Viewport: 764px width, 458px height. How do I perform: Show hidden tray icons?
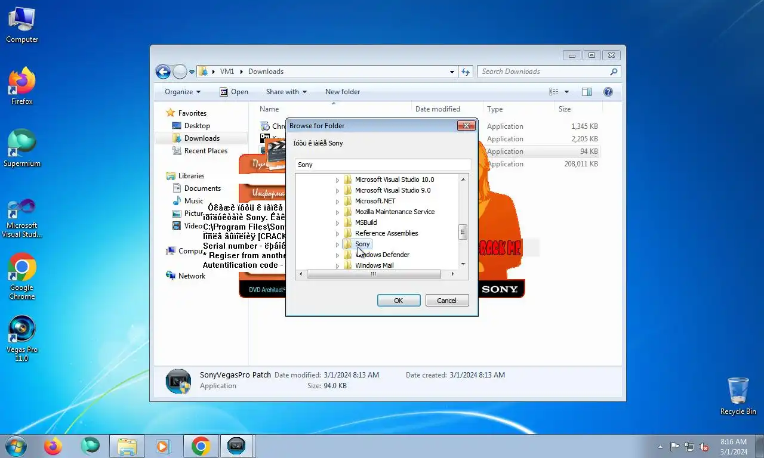tap(660, 447)
